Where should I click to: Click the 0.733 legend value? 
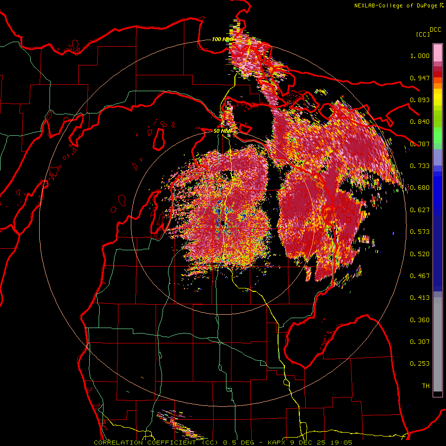(x=420, y=166)
